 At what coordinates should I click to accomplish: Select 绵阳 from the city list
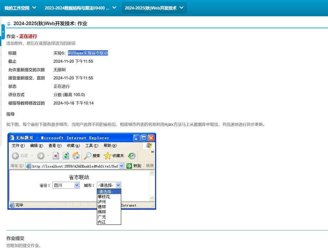pos(102,212)
